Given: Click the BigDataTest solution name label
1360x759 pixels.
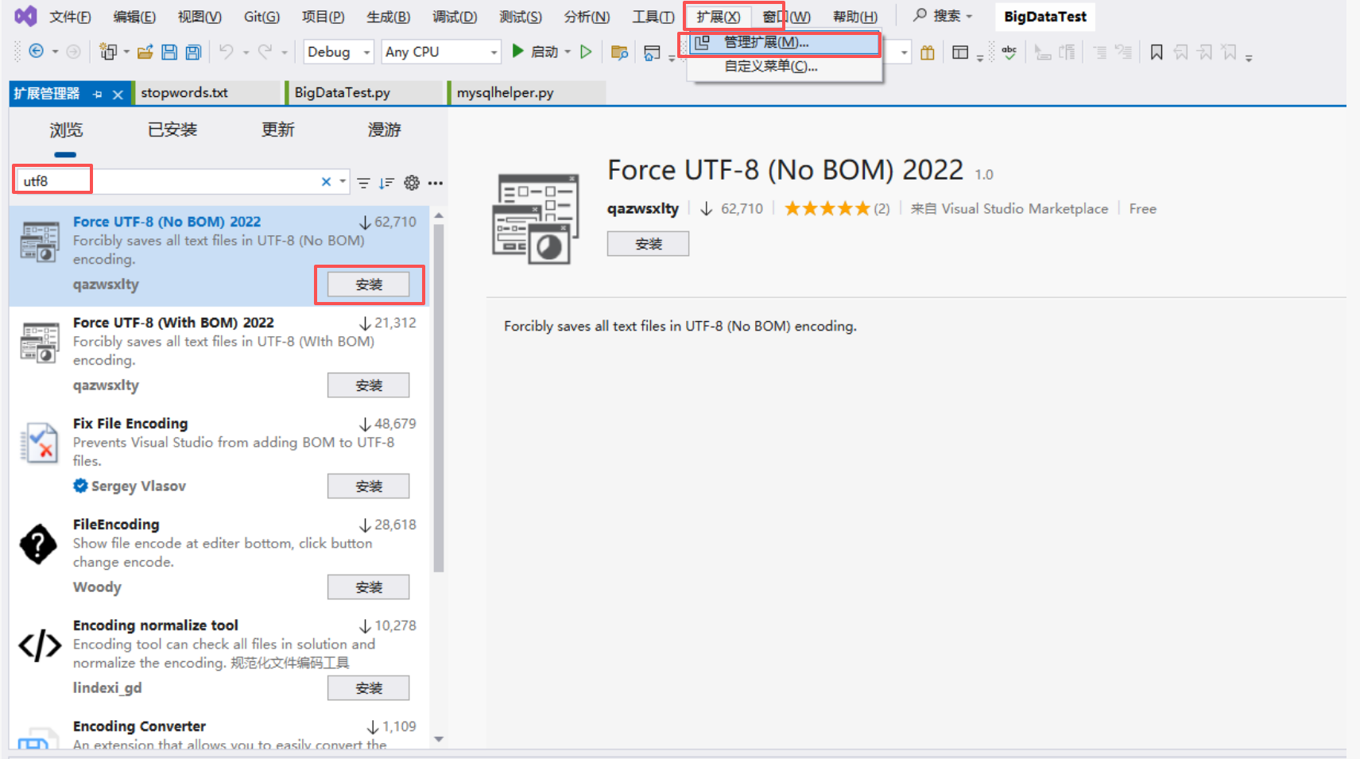Looking at the screenshot, I should click(x=1045, y=17).
